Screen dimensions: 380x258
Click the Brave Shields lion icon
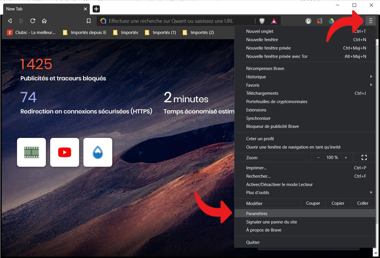[262, 21]
